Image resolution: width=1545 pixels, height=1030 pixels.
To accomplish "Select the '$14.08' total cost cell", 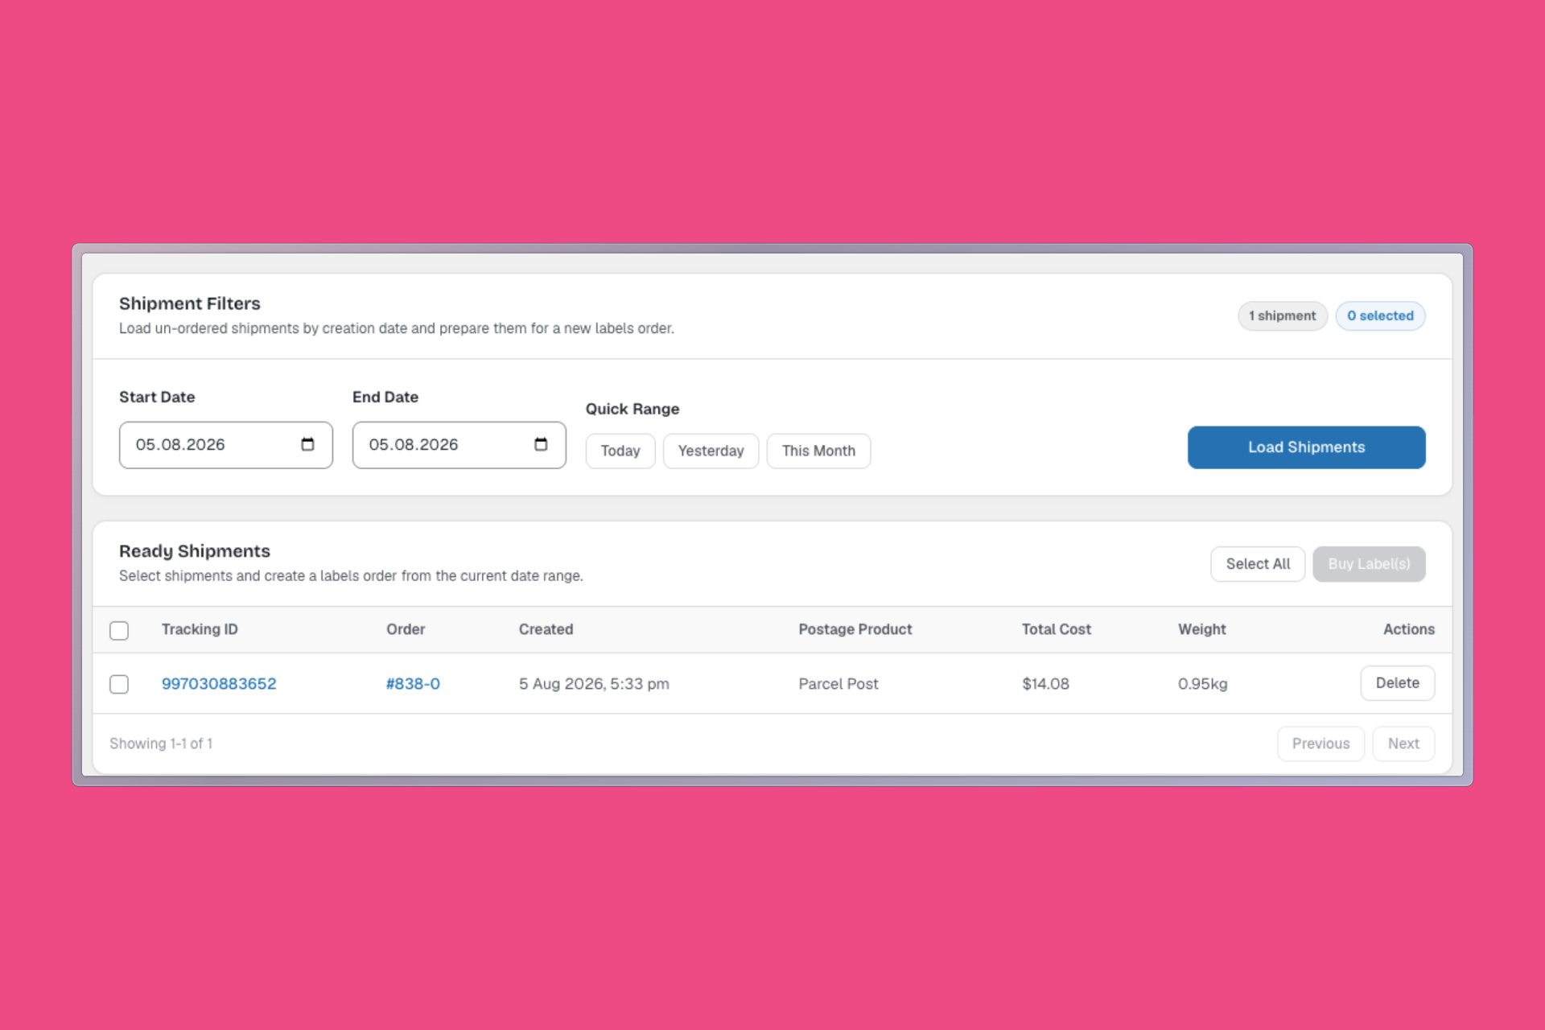I will [x=1045, y=684].
